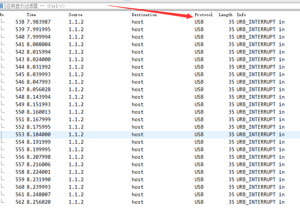This screenshot has width=300, height=212.
Task: Select packet number 540
Action: [150, 37]
